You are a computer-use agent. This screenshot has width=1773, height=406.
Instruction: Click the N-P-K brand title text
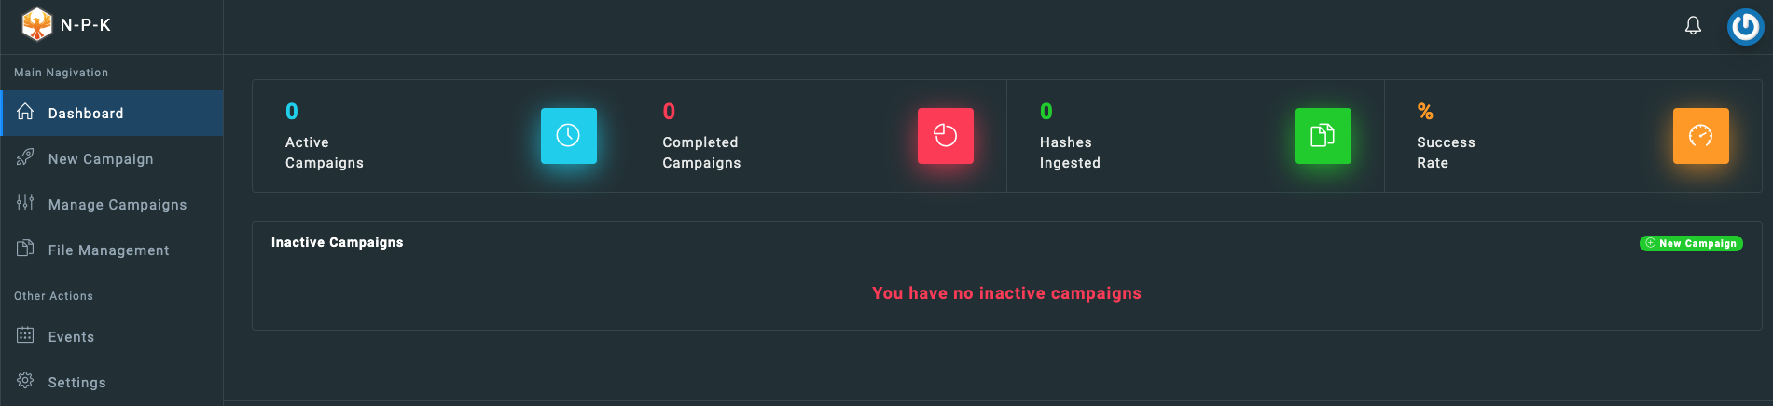click(x=86, y=25)
